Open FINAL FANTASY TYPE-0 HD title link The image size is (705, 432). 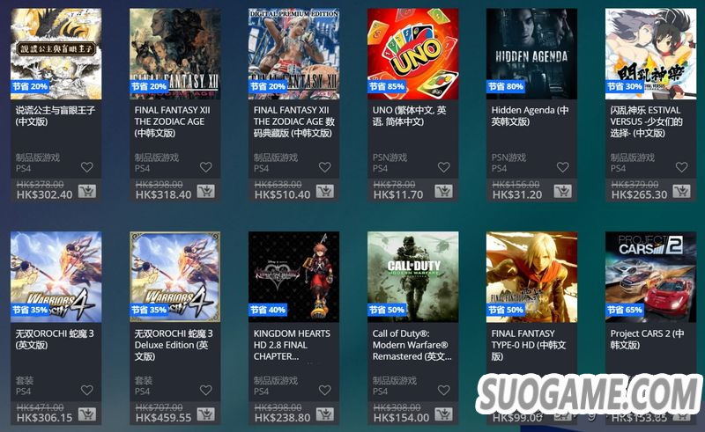[528, 345]
